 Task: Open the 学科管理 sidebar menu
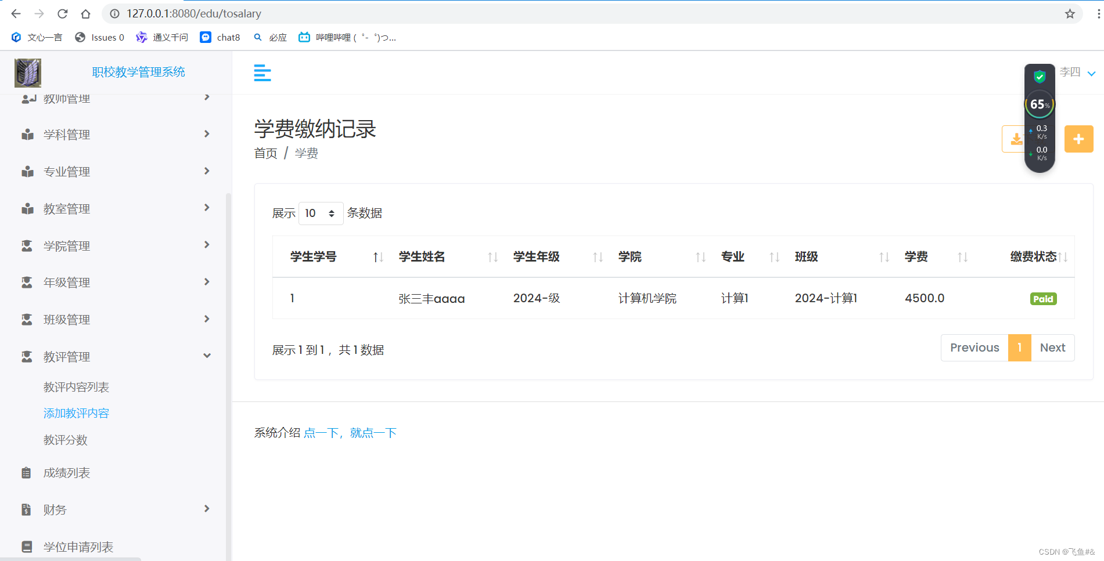[66, 134]
